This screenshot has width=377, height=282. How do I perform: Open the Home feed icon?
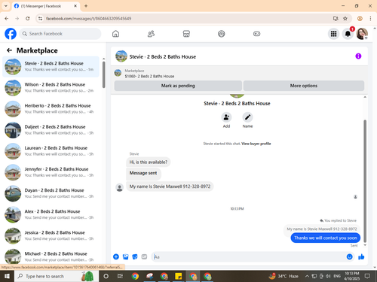tap(115, 34)
